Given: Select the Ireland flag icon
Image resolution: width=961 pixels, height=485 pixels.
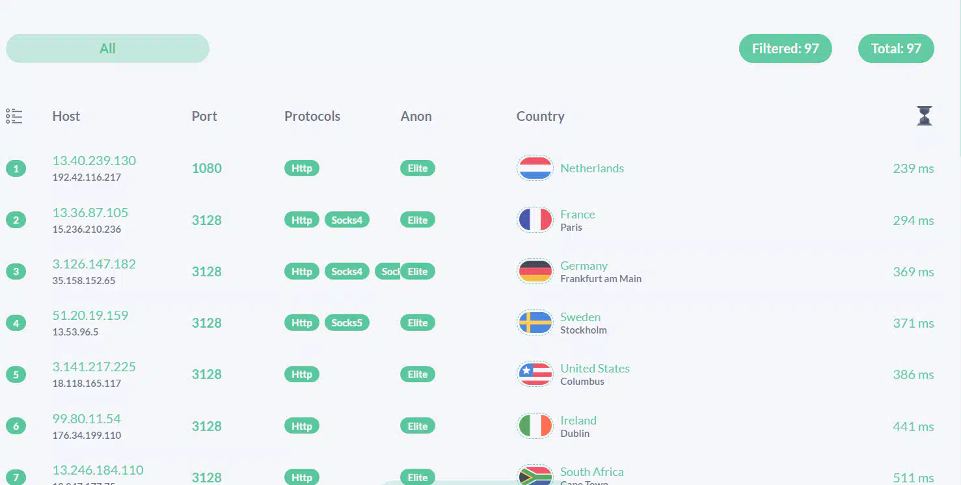Looking at the screenshot, I should [535, 426].
